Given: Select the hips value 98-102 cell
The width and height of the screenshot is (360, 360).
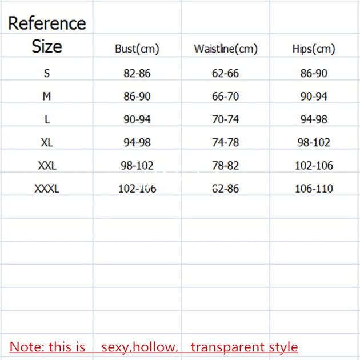Looking at the screenshot, I should (314, 143).
